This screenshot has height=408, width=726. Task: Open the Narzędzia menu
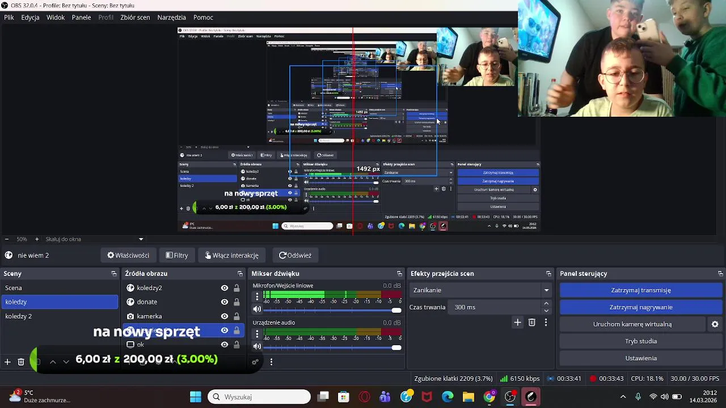click(172, 18)
